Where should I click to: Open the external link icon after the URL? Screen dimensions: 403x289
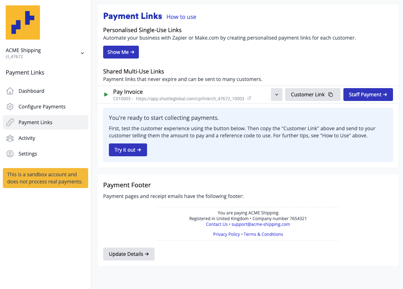pyautogui.click(x=249, y=98)
